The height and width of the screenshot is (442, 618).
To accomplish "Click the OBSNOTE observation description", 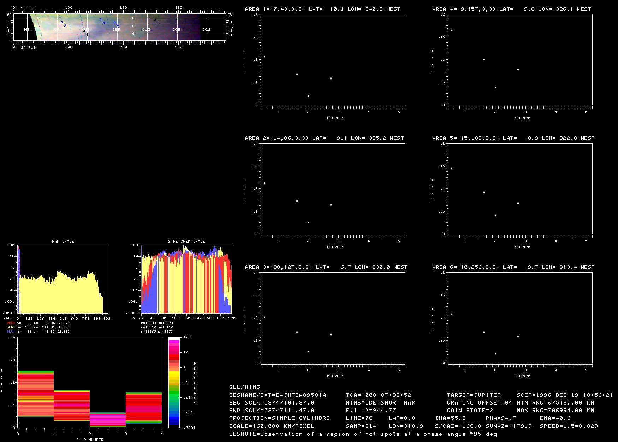I will [363, 434].
